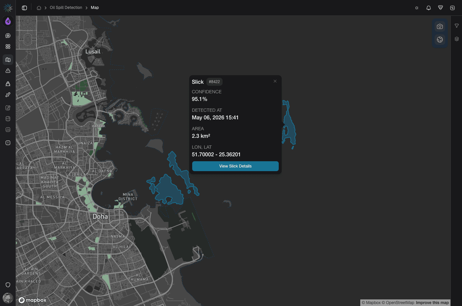Viewport: 462px width, 306px height.
Task: Open the activity monitor pulse icon
Action: point(452,8)
